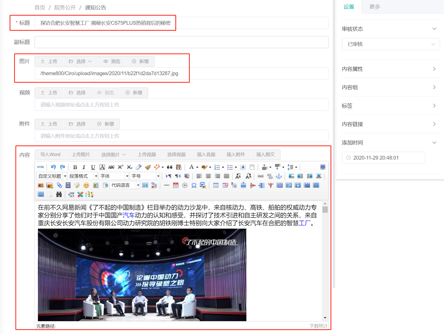Open the 首页 breadcrumb link
The image size is (444, 334).
tap(39, 7)
